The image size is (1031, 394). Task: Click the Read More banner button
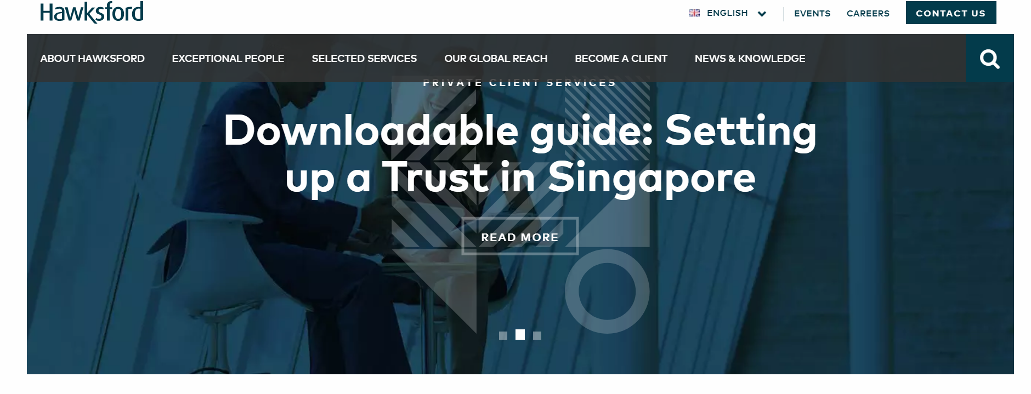[520, 237]
